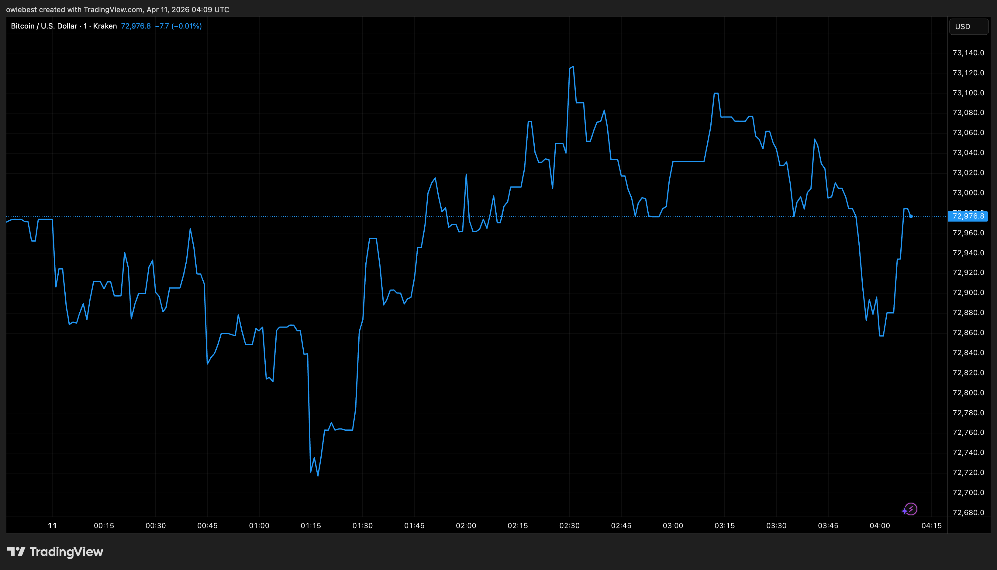
Task: Click the price change value −7.7 (−0.01%)
Action: pyautogui.click(x=179, y=26)
